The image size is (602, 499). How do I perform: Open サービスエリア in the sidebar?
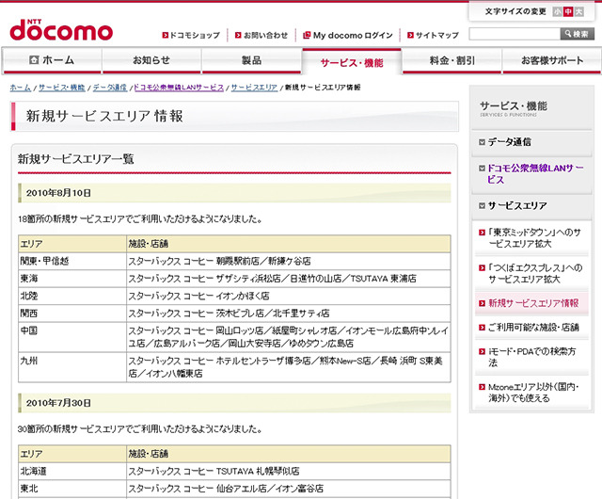(517, 206)
